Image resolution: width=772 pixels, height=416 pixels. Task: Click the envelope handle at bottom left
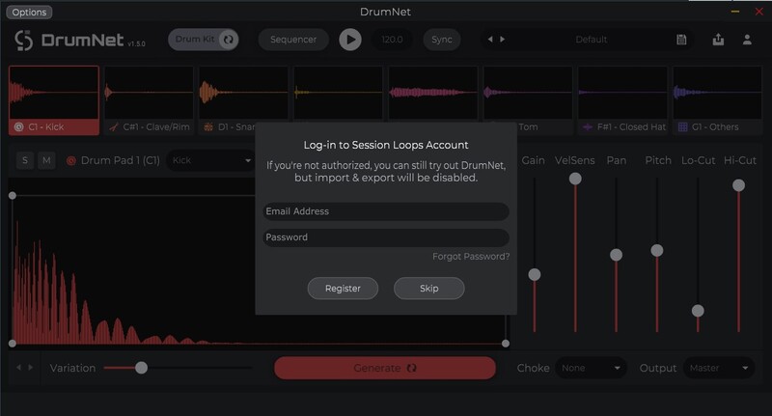tap(13, 344)
